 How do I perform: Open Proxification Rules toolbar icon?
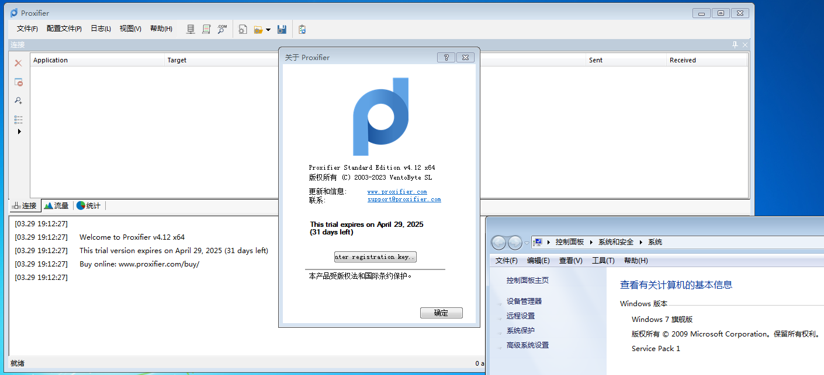click(206, 29)
